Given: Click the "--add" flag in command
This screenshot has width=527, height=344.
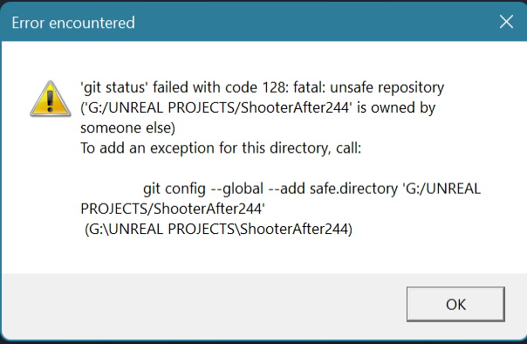Looking at the screenshot, I should coord(287,189).
